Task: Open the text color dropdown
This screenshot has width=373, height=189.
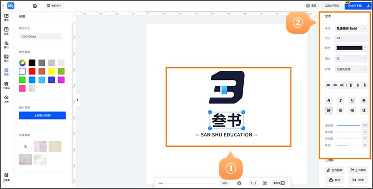Action: 351,48
